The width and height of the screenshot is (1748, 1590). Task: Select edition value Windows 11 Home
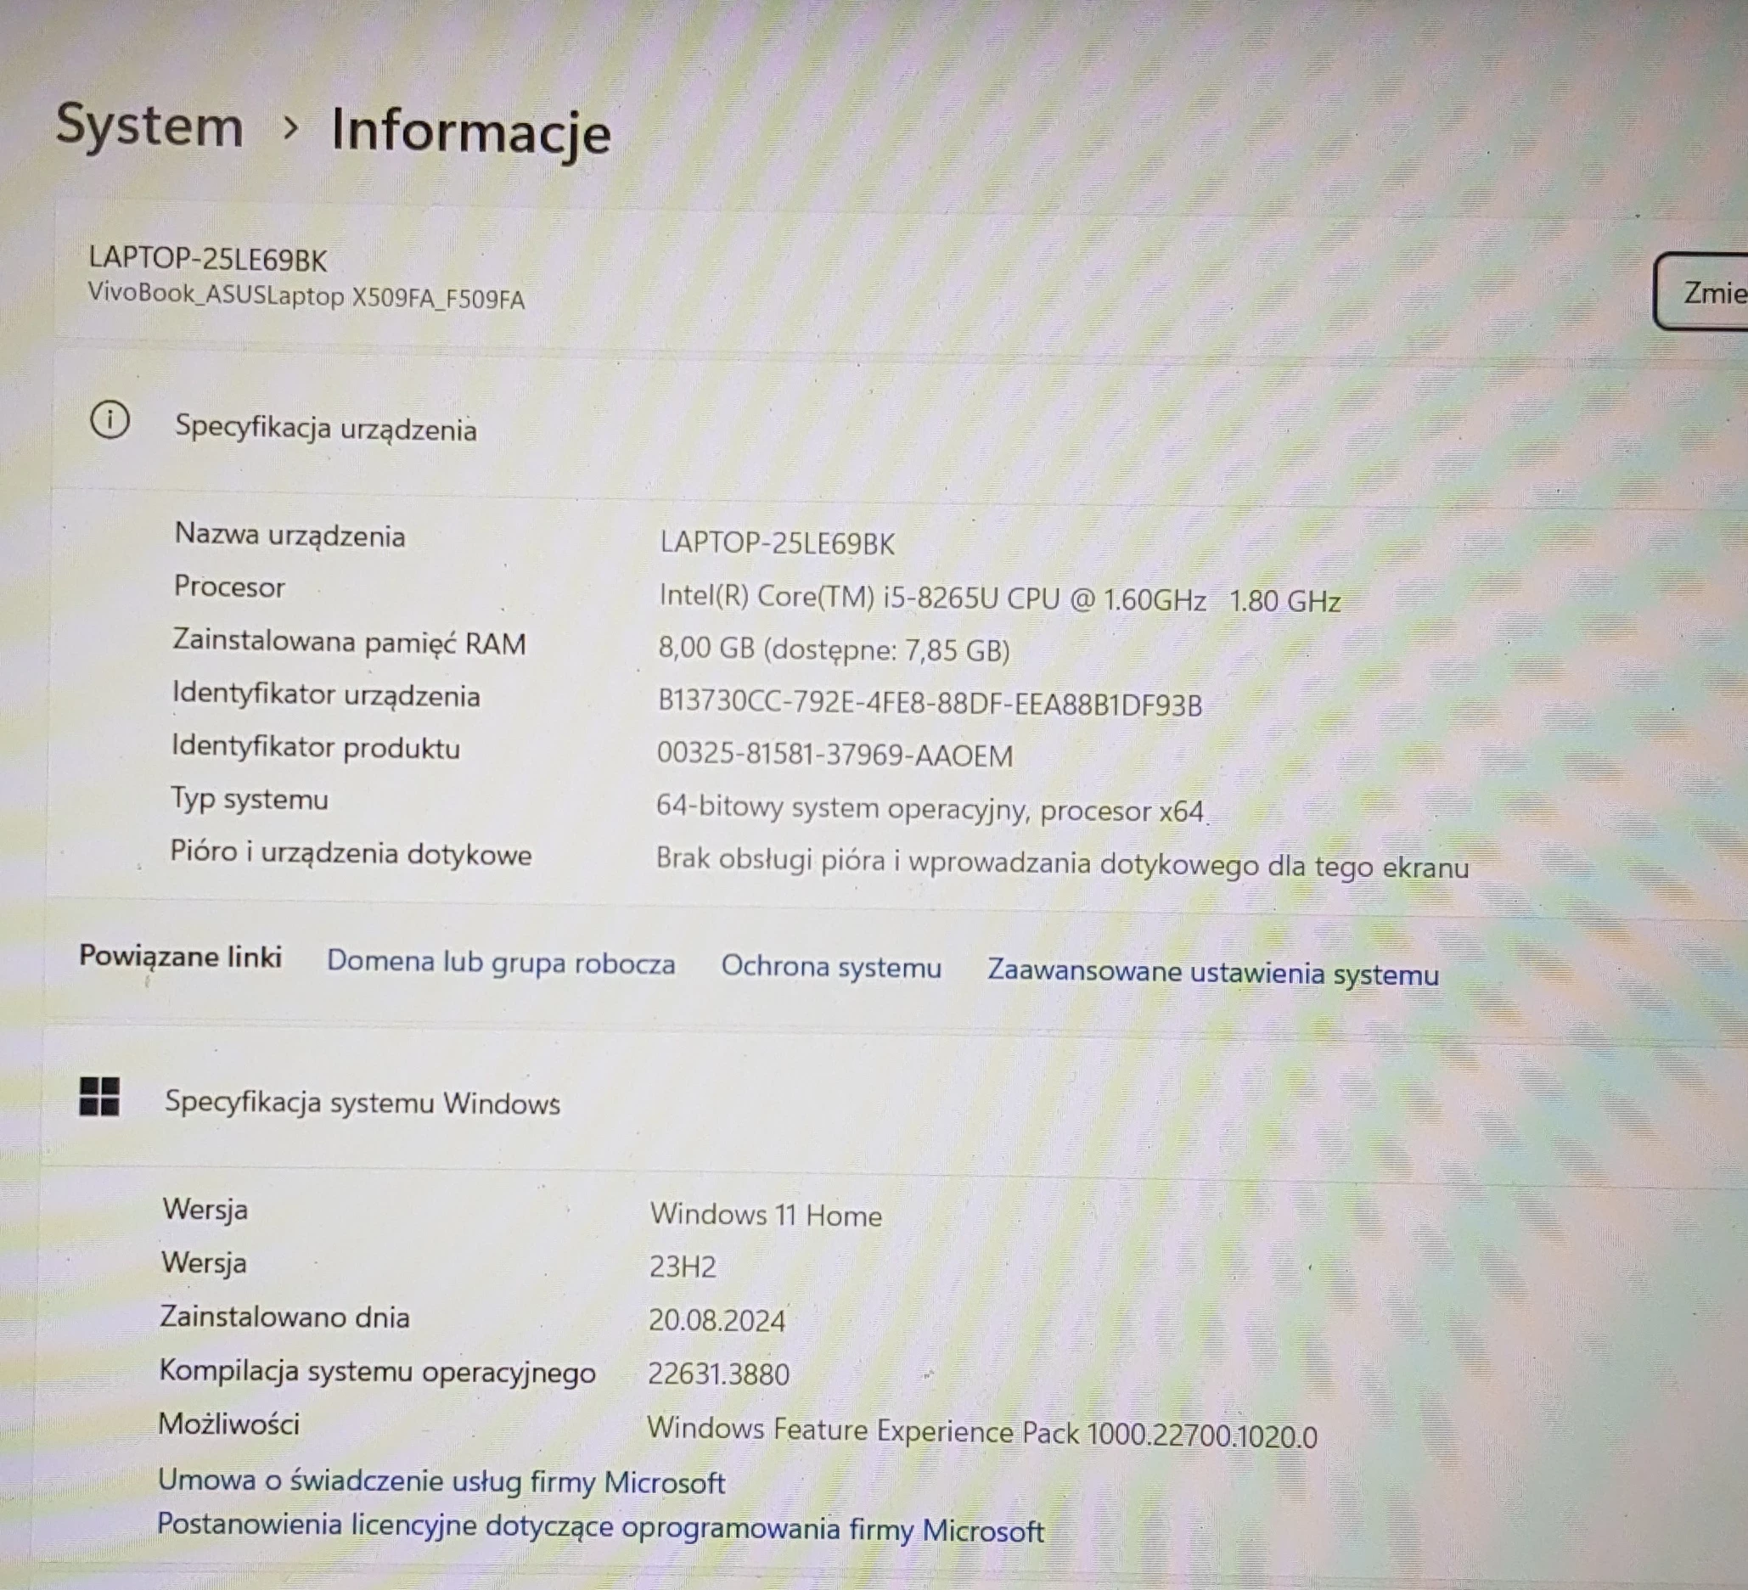click(x=767, y=1215)
